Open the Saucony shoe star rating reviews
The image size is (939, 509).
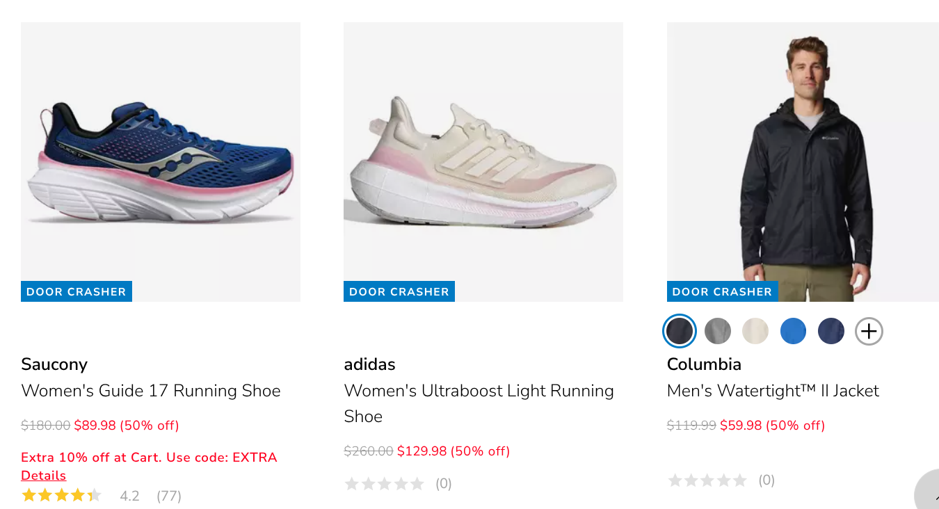(61, 495)
